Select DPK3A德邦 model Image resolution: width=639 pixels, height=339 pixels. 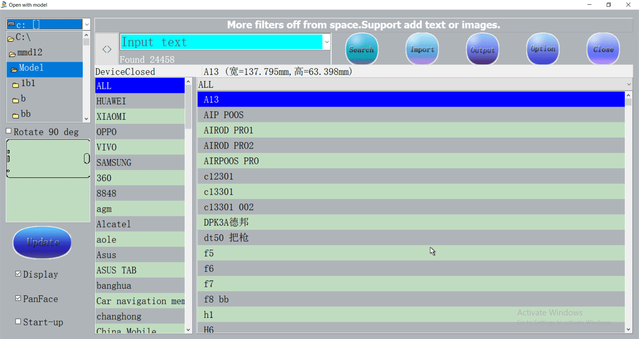411,222
